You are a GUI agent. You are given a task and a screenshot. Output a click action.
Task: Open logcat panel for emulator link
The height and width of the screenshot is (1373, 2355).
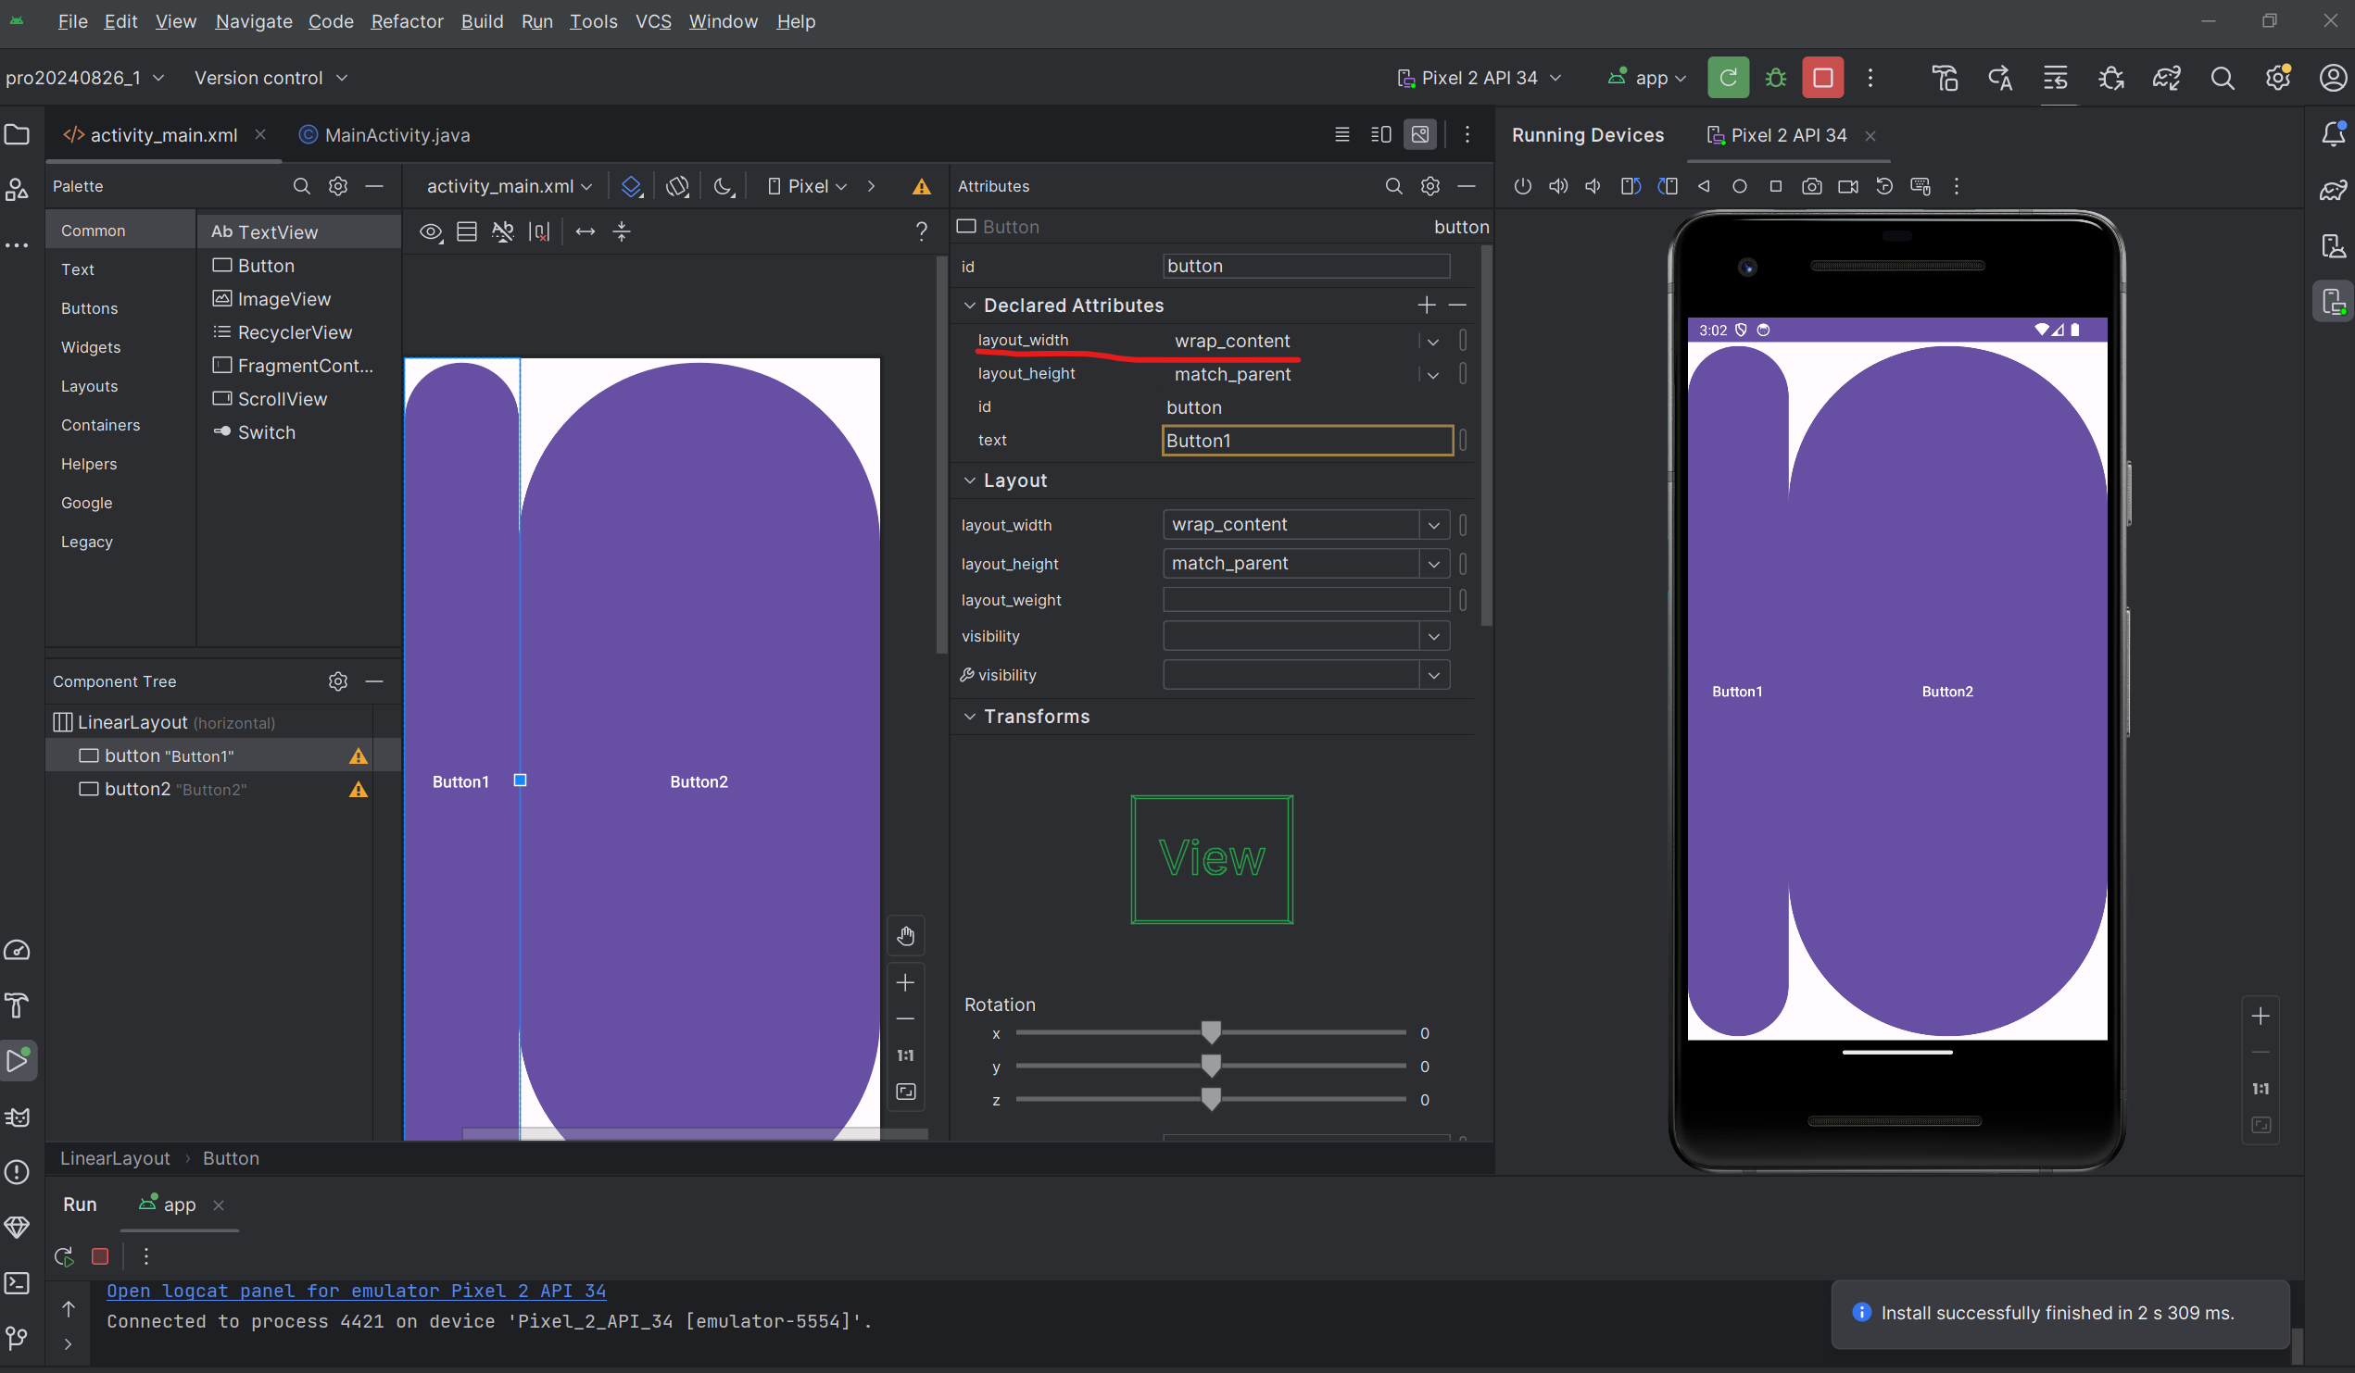(x=356, y=1290)
